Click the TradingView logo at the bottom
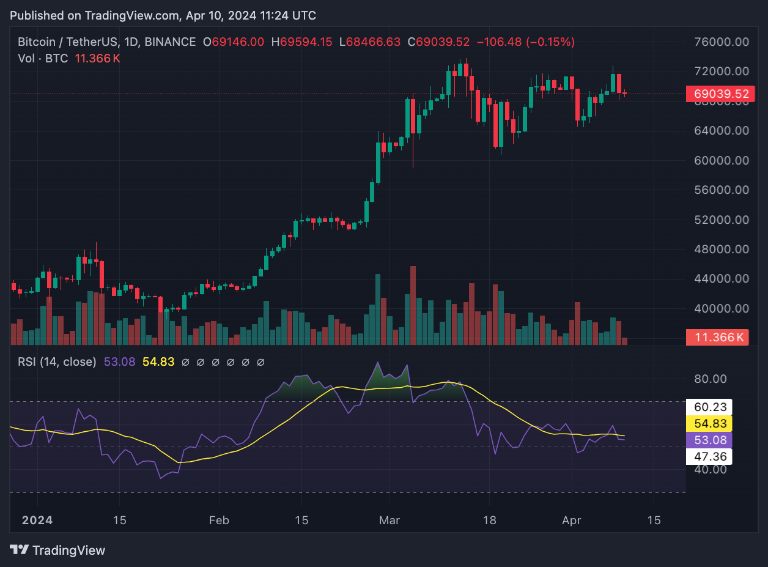The width and height of the screenshot is (768, 567). pyautogui.click(x=58, y=550)
